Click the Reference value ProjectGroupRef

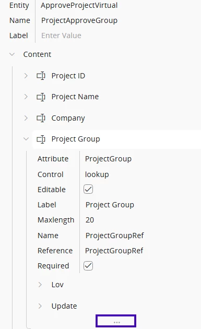point(114,251)
